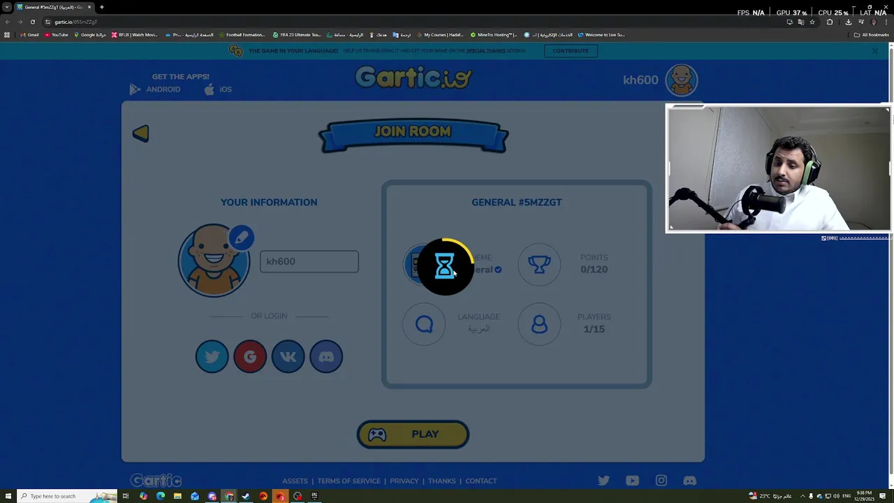This screenshot has height=503, width=894.
Task: Bookmark this page with the star
Action: tap(812, 22)
